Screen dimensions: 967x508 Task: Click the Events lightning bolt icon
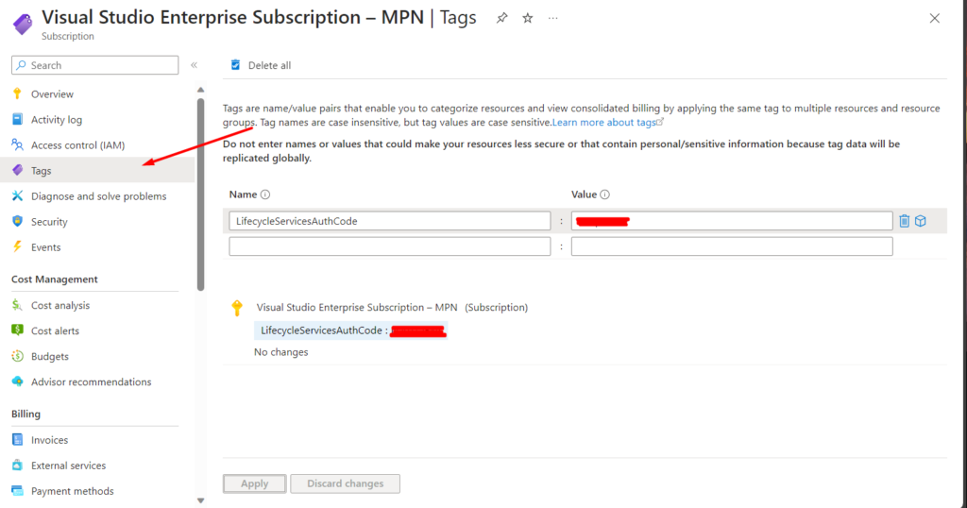(17, 246)
